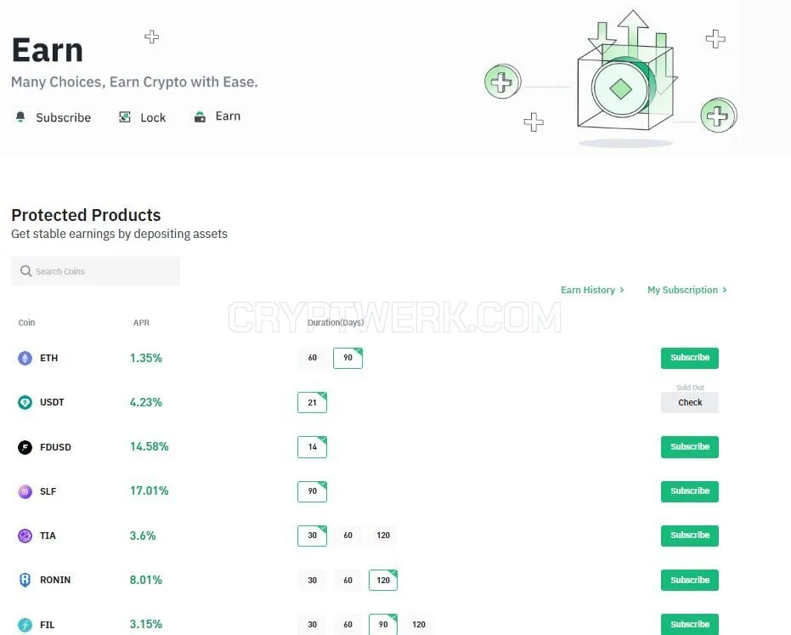Select 90 days duration for ETH
The image size is (791, 635).
pyautogui.click(x=347, y=358)
